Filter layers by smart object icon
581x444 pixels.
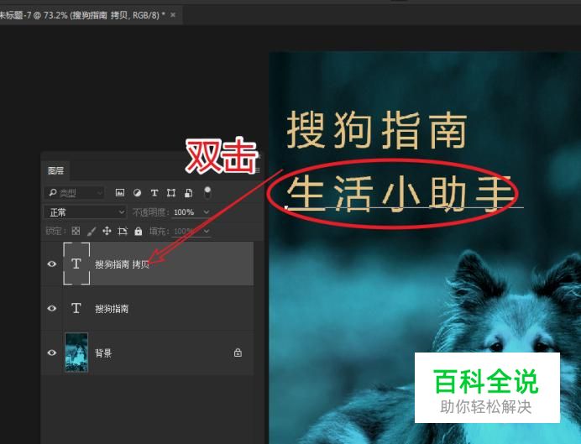coord(189,192)
